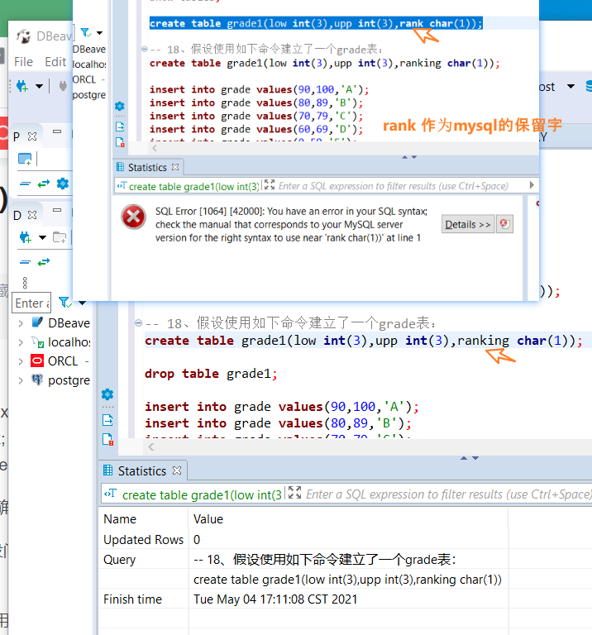The width and height of the screenshot is (592, 635).
Task: Close the lower Statistics tab
Action: coord(177,470)
